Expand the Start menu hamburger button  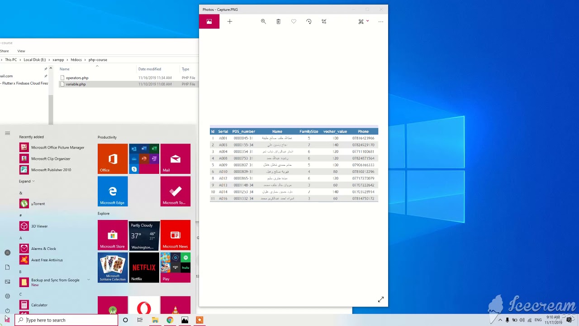tap(7, 133)
